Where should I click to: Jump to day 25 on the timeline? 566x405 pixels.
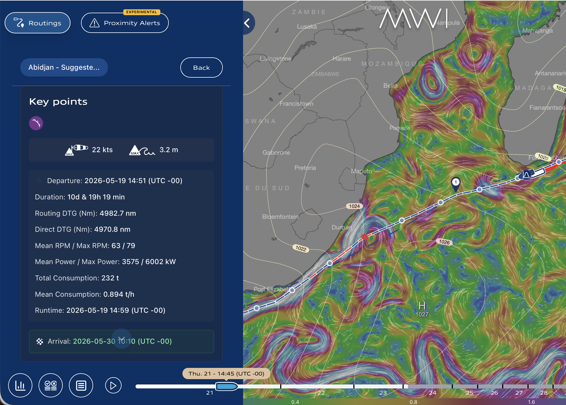point(470,393)
